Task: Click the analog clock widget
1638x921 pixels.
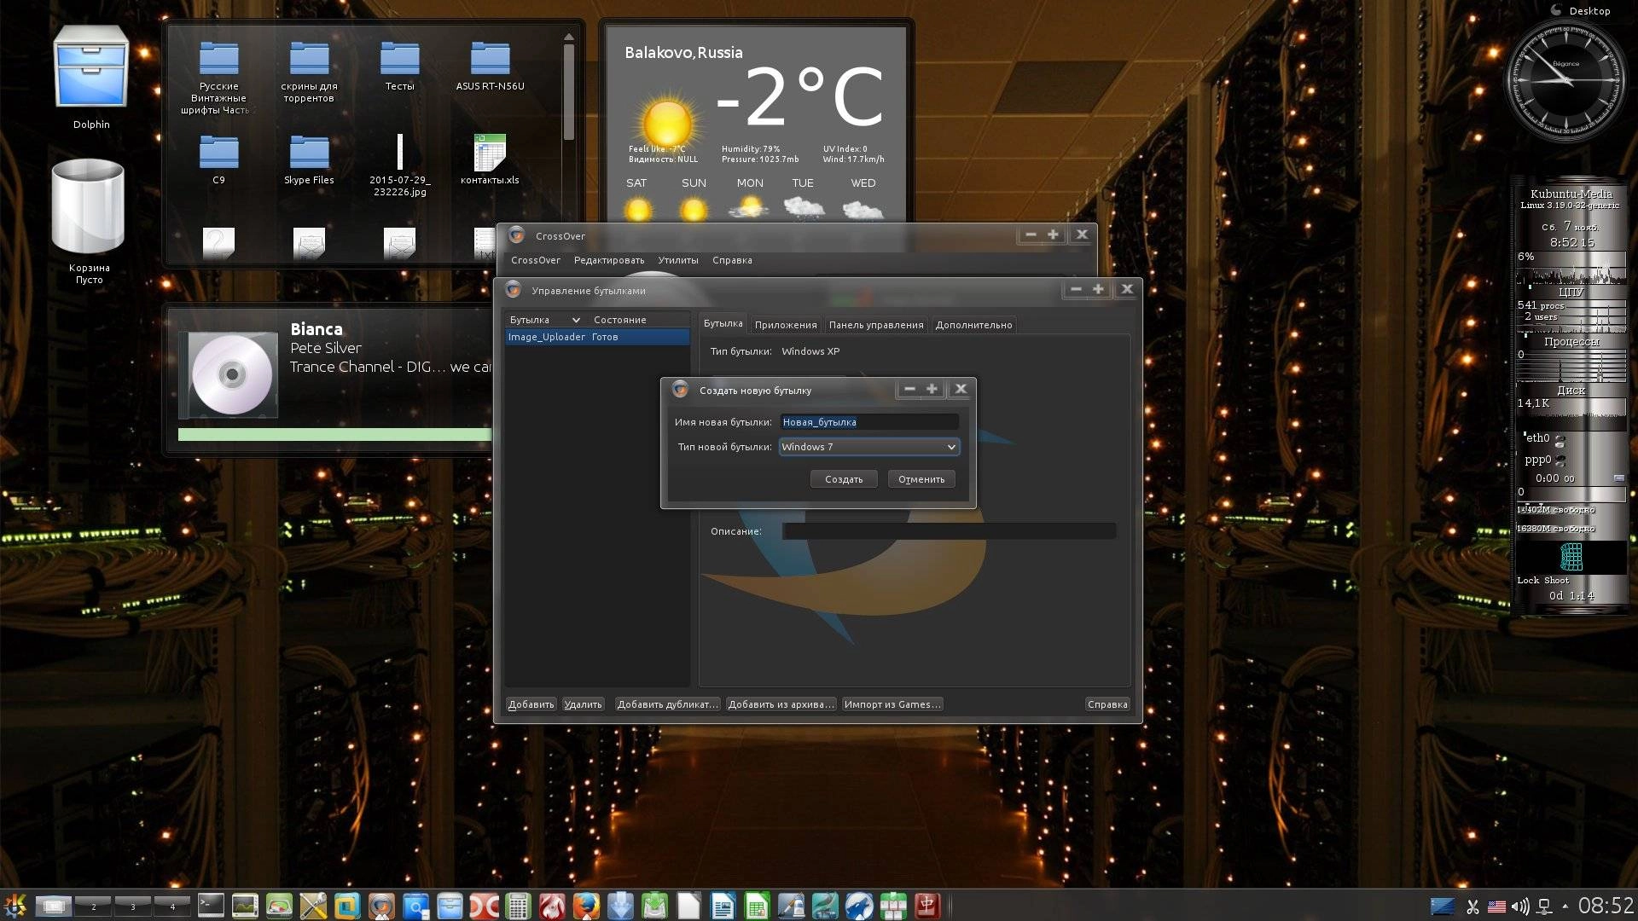Action: (x=1565, y=81)
